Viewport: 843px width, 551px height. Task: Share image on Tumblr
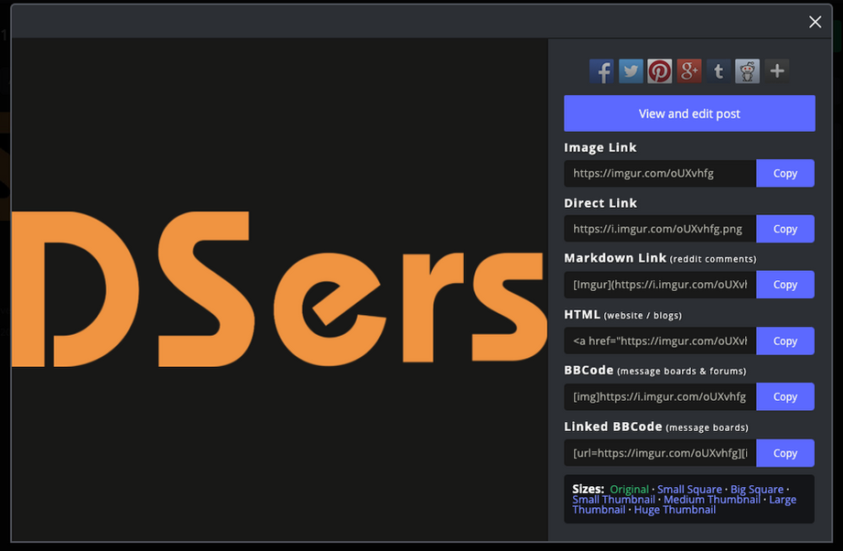[719, 71]
